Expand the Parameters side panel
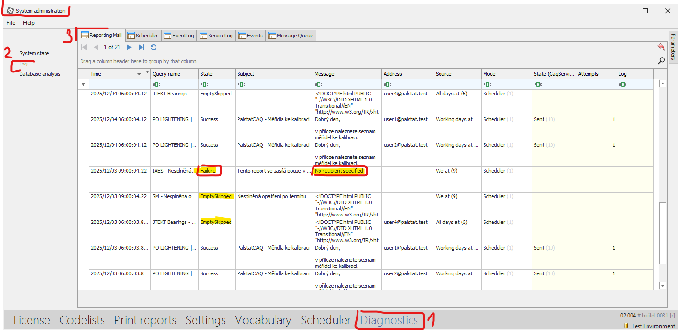Screen dimensions: 678x331 [673, 46]
